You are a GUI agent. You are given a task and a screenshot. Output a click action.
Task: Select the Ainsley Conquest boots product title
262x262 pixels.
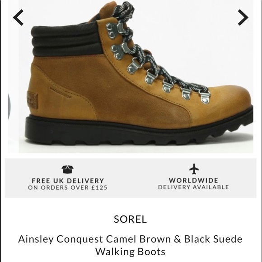131,245
